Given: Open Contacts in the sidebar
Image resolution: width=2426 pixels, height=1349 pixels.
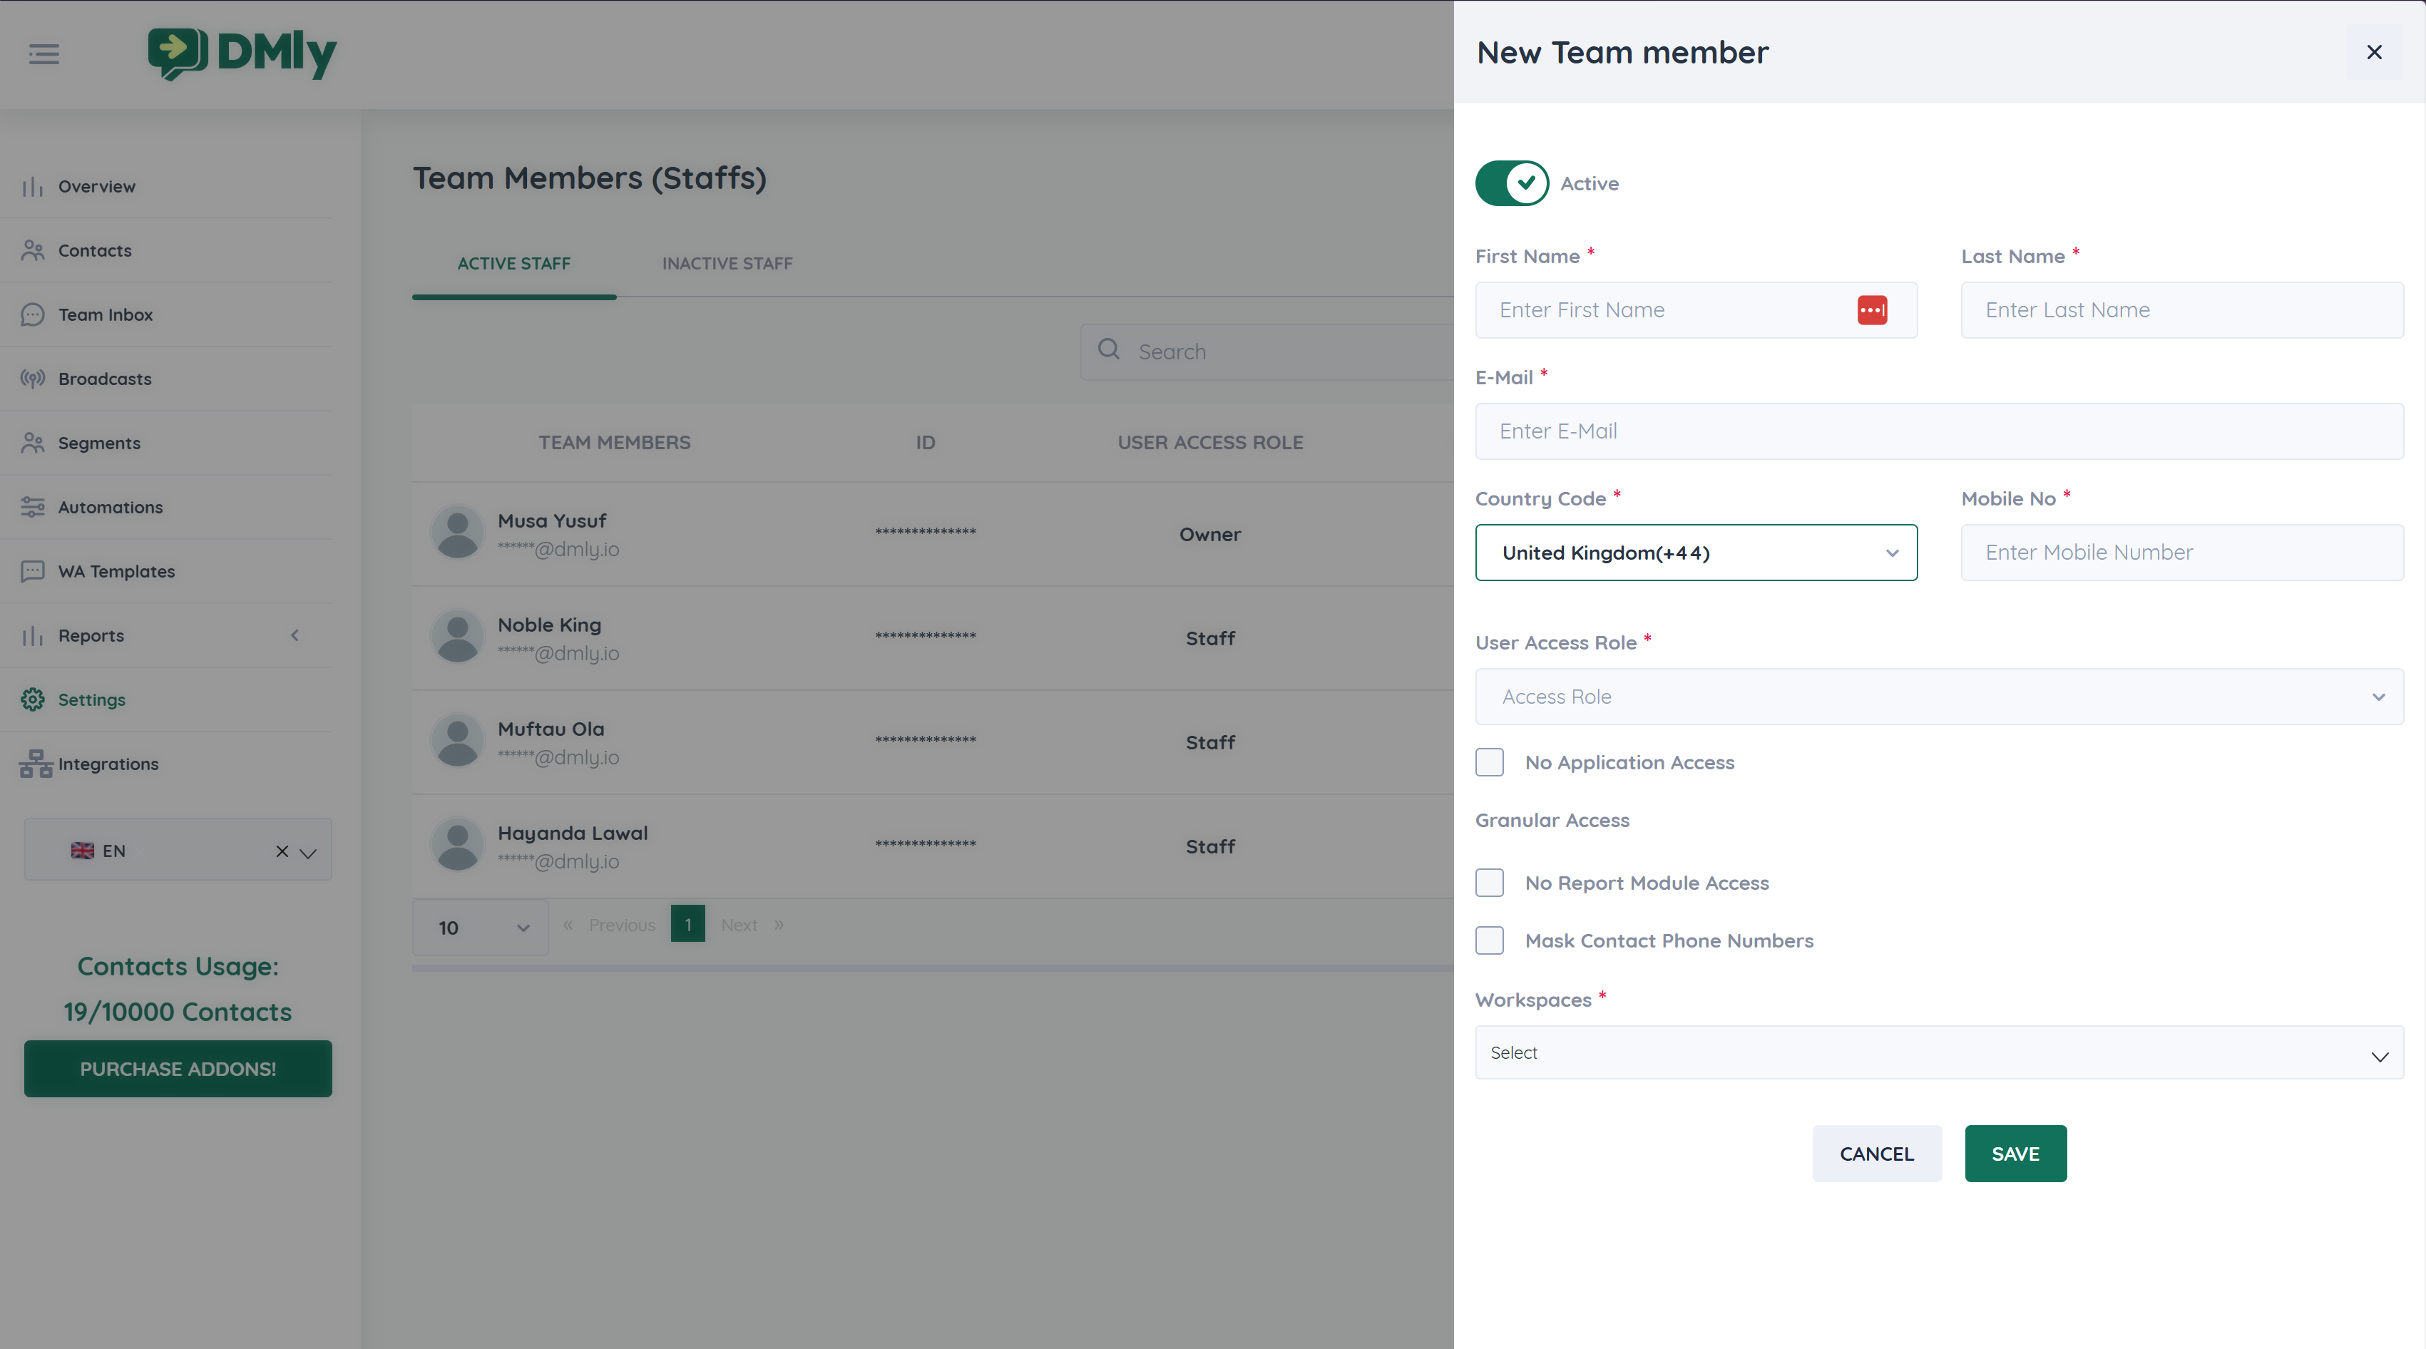Looking at the screenshot, I should coord(94,250).
